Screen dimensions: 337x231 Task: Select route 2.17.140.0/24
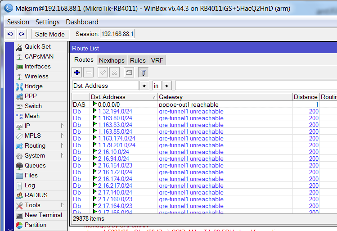(x=204, y=192)
